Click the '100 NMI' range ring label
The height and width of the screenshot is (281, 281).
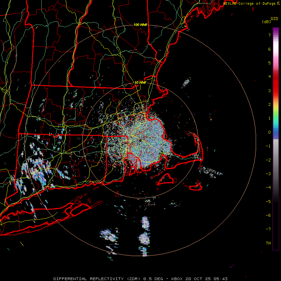pos(140,25)
